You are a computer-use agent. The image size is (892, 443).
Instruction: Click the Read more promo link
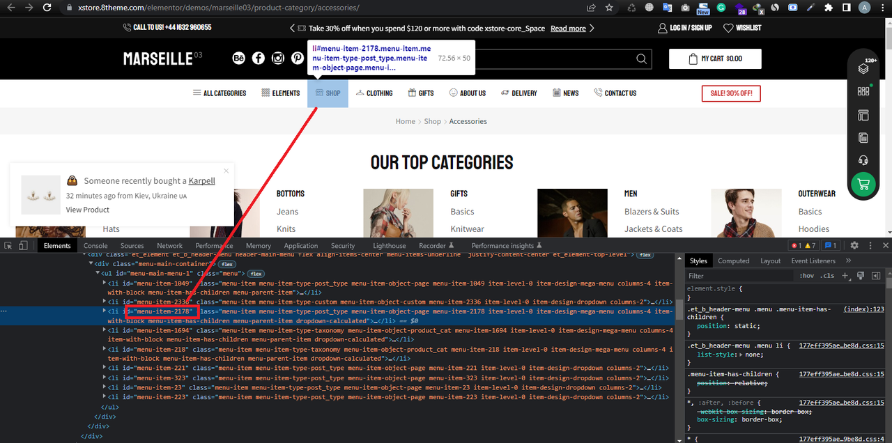pos(568,29)
